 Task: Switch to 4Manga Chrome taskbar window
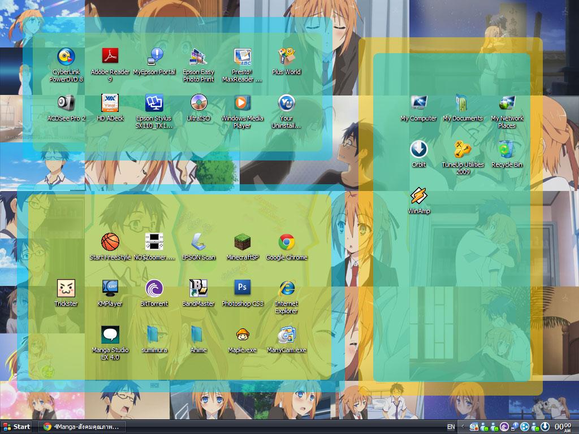tap(82, 427)
